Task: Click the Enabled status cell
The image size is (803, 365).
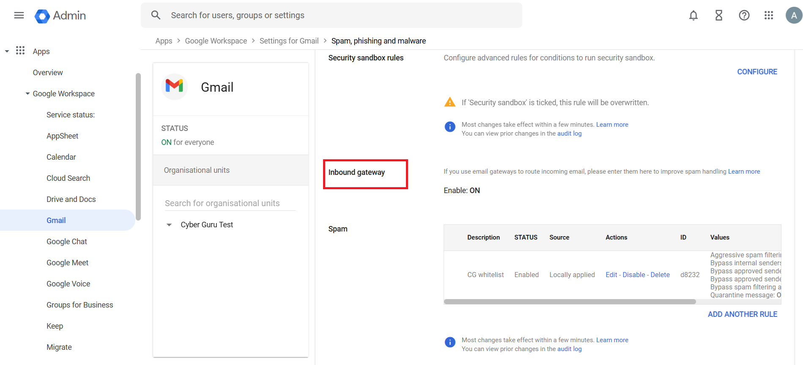Action: pyautogui.click(x=526, y=275)
